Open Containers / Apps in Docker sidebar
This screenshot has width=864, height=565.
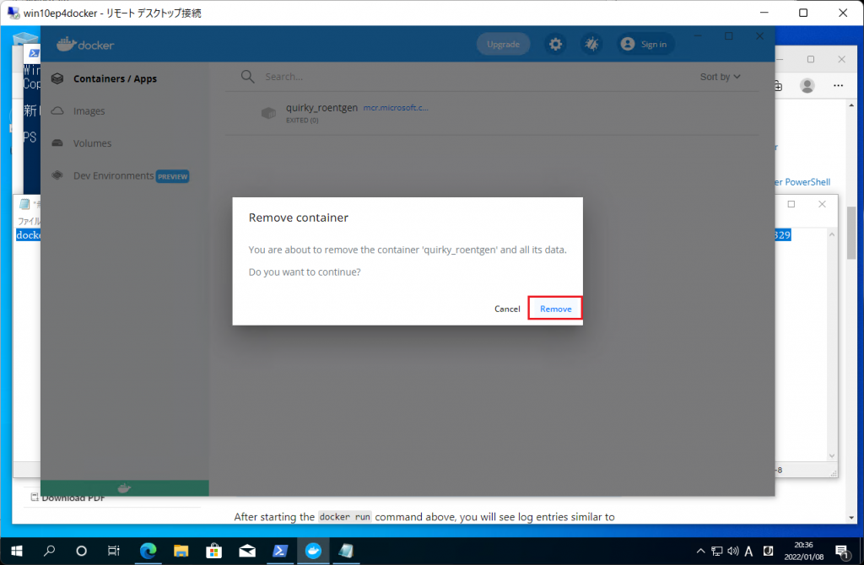pyautogui.click(x=115, y=78)
